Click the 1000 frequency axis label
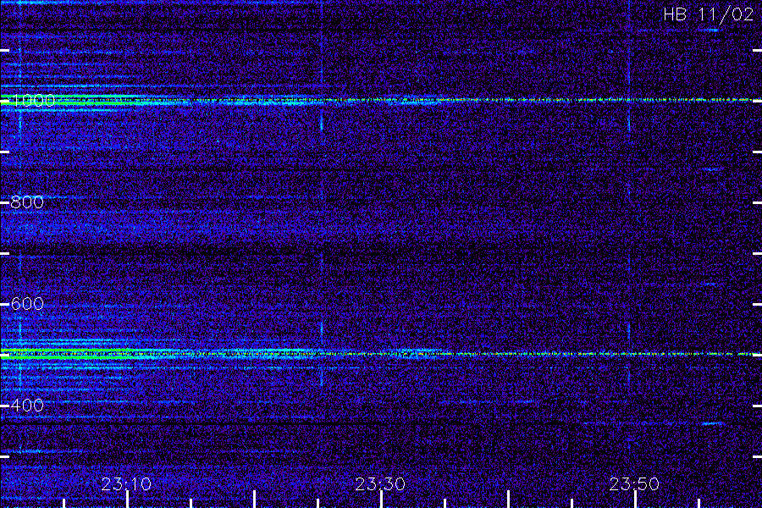The width and height of the screenshot is (762, 508). [x=32, y=101]
